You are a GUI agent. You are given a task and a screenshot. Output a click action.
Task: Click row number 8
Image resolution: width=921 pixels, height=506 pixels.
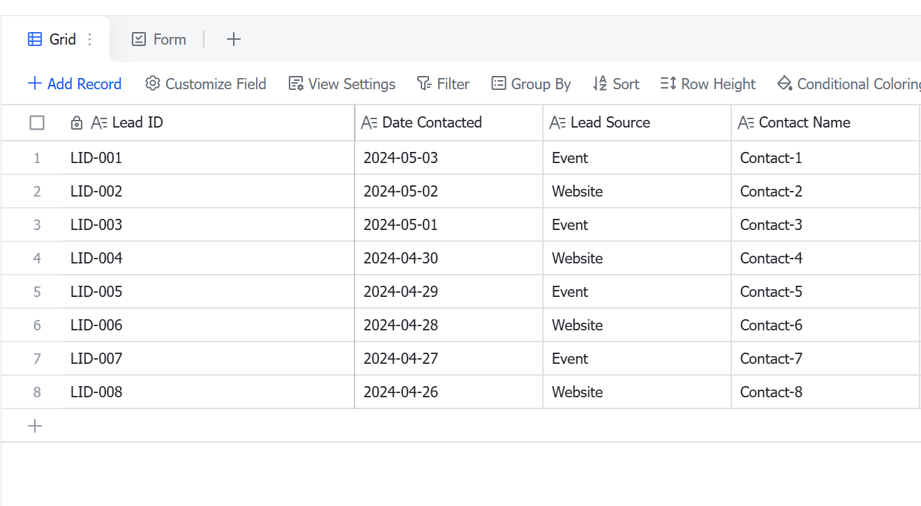click(x=37, y=392)
